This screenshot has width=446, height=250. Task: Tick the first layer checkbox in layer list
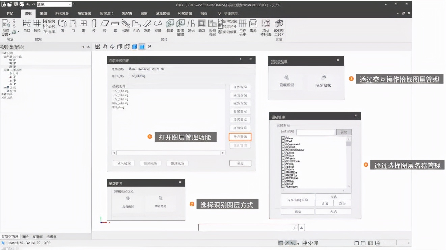click(283, 138)
